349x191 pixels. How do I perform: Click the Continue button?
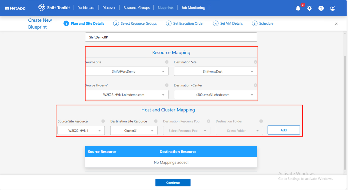coord(173,183)
